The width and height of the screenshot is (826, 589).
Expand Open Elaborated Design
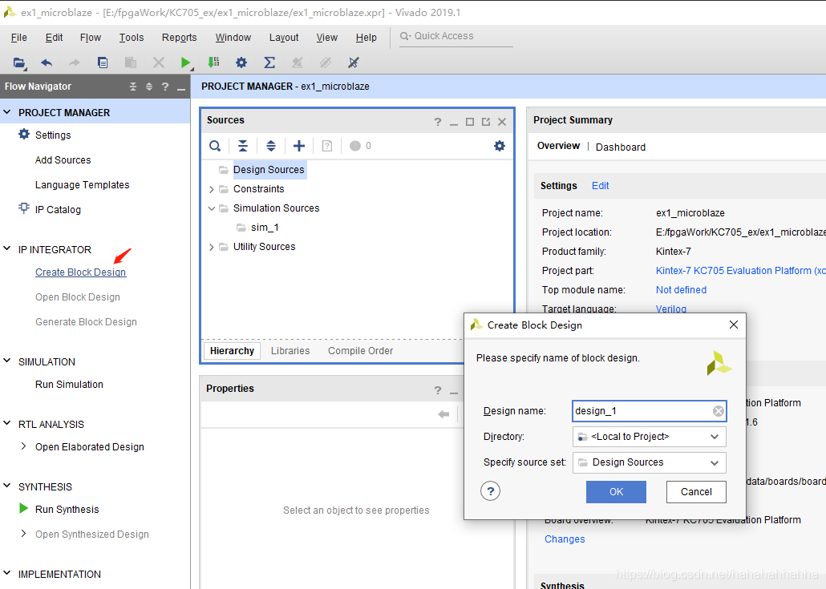tap(23, 446)
